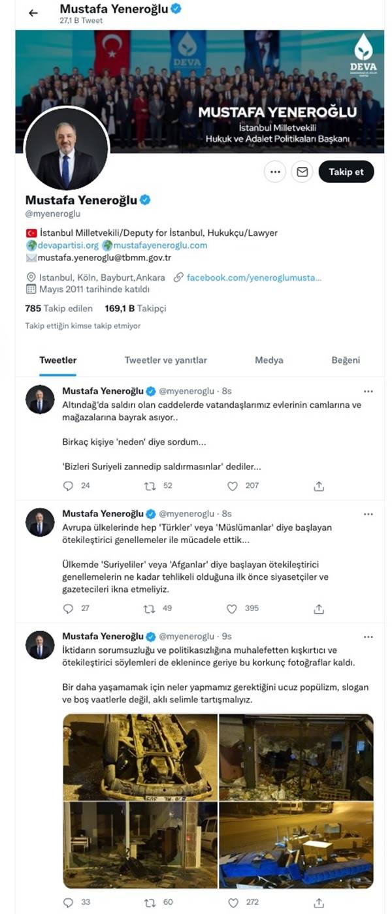Share the tweet about Avrupa ülkelerinde
The height and width of the screenshot is (914, 392).
pyautogui.click(x=319, y=608)
